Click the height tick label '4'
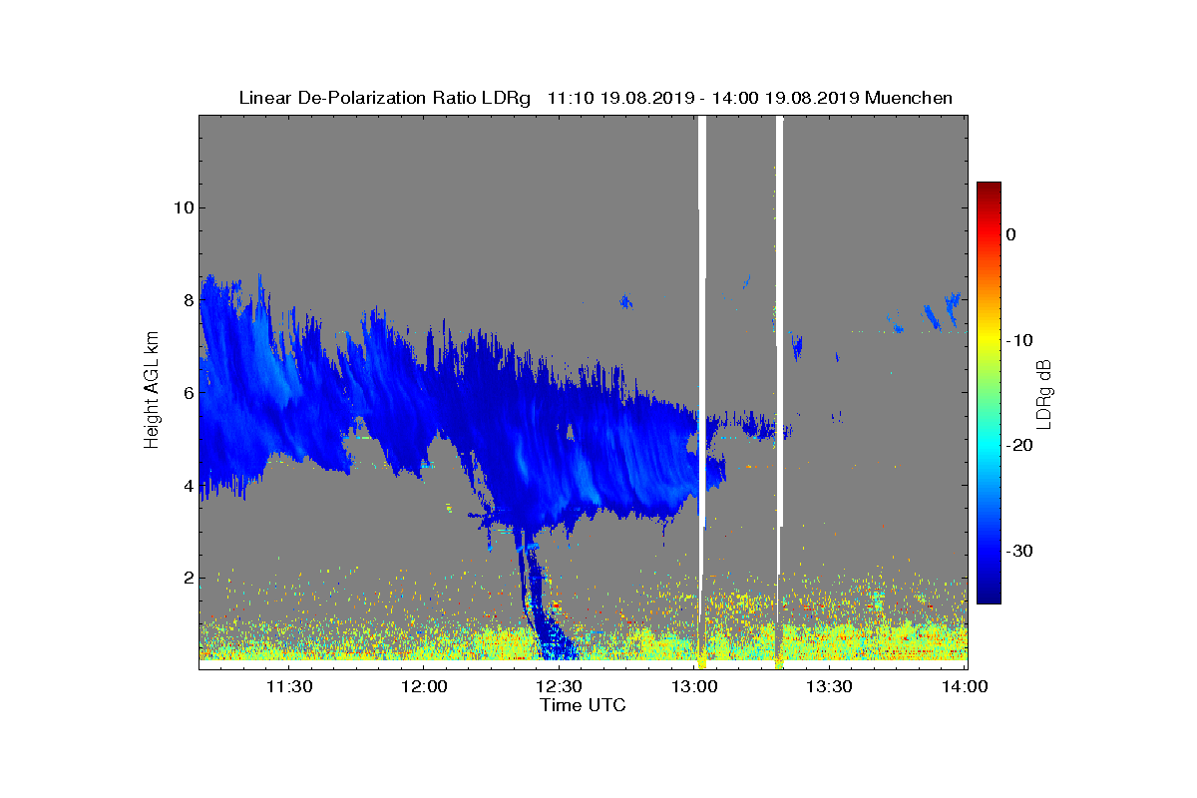Viewport: 1197px width, 798px height. [188, 486]
